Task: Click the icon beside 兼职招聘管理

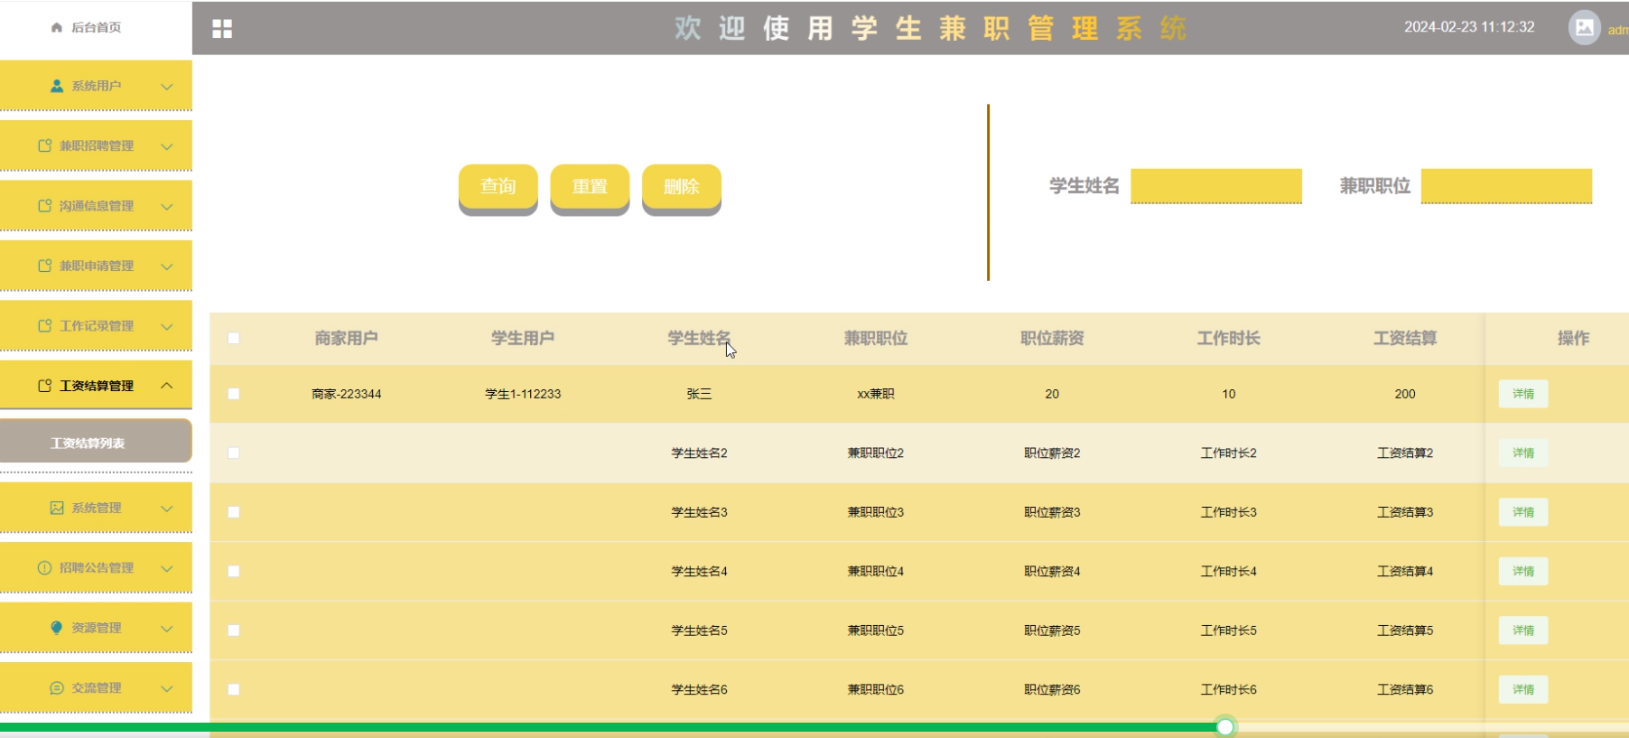Action: coord(45,145)
